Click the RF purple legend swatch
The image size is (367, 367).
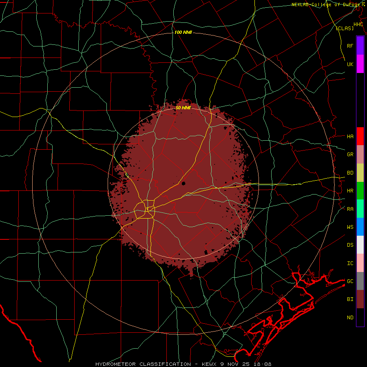pos(360,46)
